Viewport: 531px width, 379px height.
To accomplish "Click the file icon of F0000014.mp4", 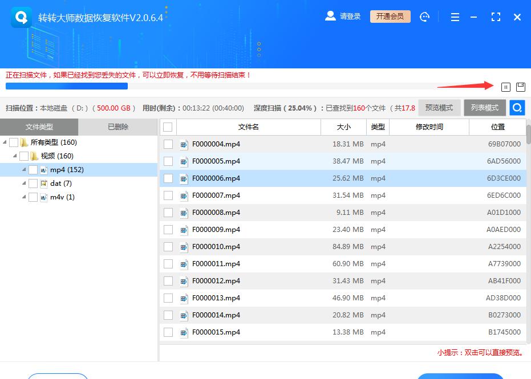I will point(184,315).
